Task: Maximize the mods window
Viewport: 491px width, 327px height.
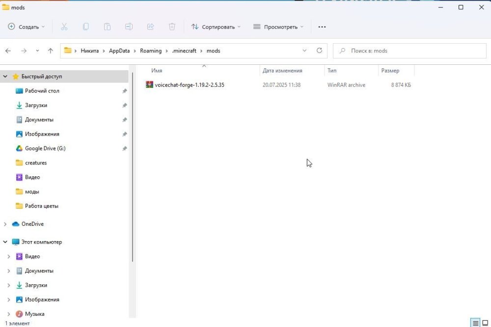Action: [461, 7]
